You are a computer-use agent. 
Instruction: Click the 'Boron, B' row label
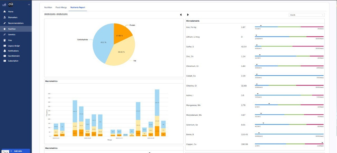(190, 135)
